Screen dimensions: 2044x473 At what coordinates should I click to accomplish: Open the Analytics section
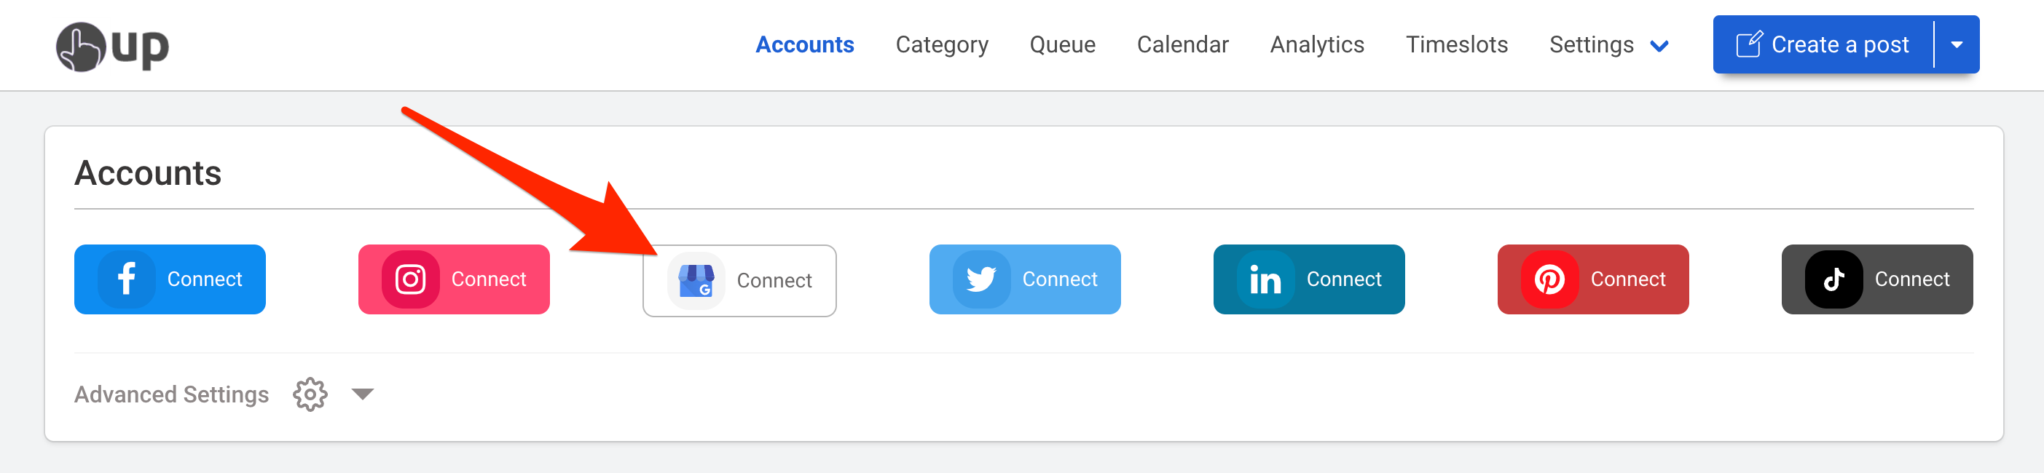coord(1316,44)
